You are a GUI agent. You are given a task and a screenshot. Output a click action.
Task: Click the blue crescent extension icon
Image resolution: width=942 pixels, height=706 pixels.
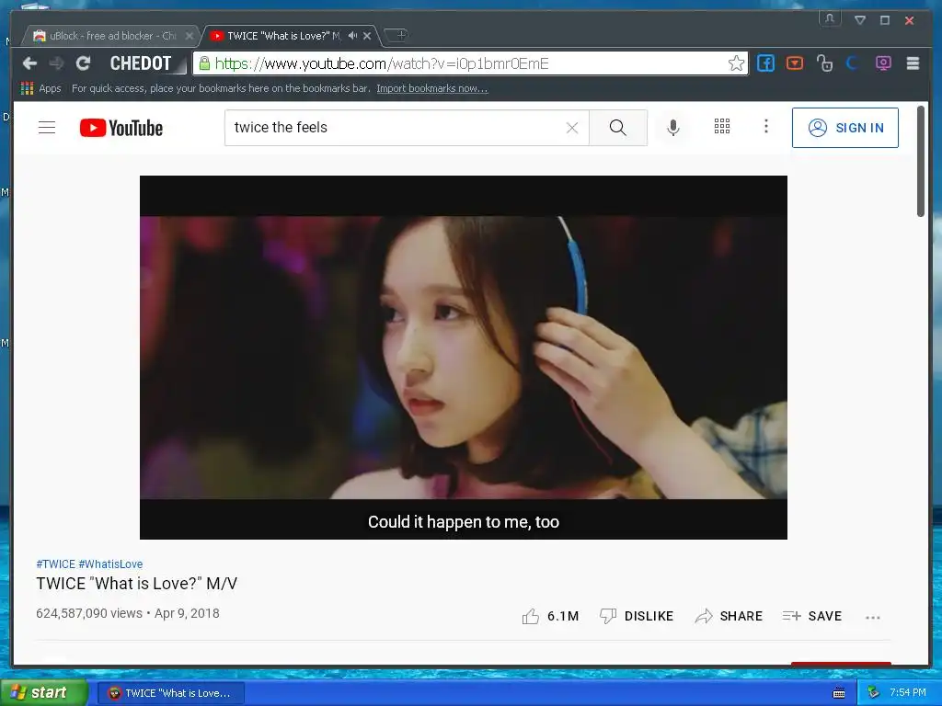coord(853,63)
